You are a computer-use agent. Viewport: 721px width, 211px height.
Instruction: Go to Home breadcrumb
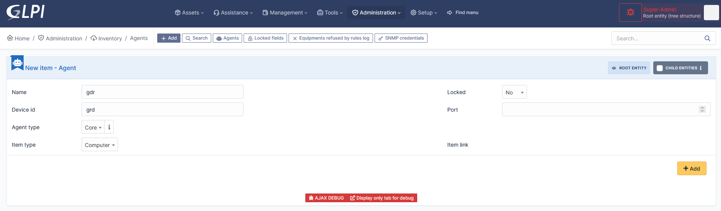pos(19,38)
